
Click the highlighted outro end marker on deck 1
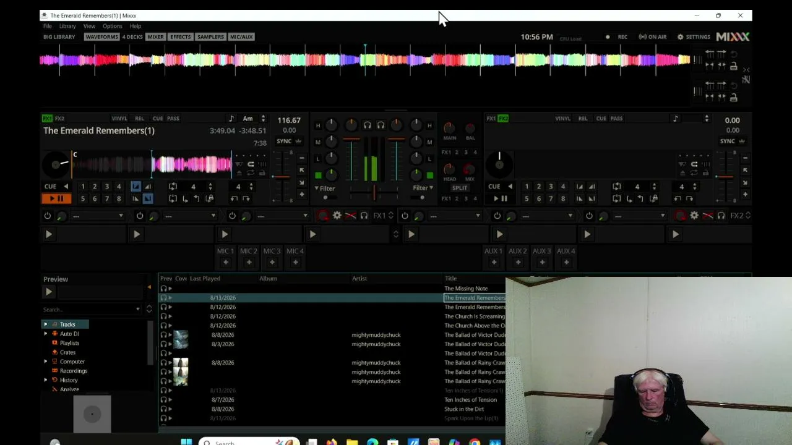click(148, 198)
